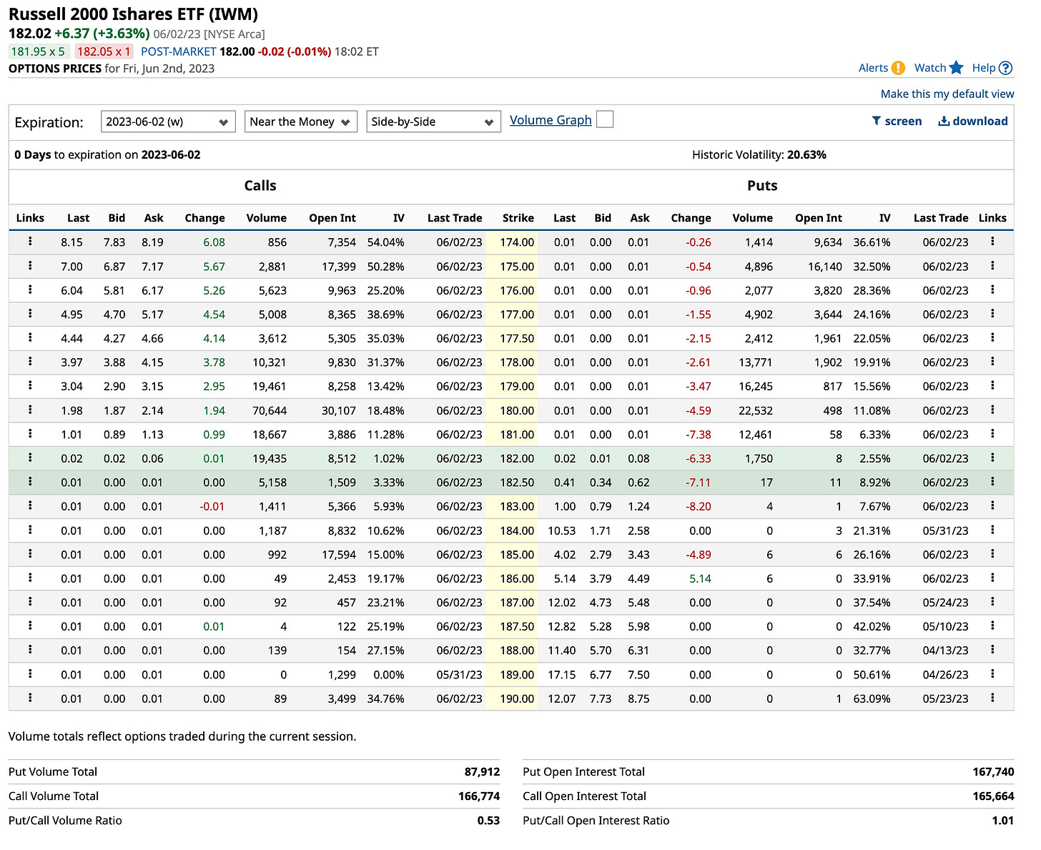Open calls links menu for strike 190.00
This screenshot has height=850, width=1041.
coord(30,698)
